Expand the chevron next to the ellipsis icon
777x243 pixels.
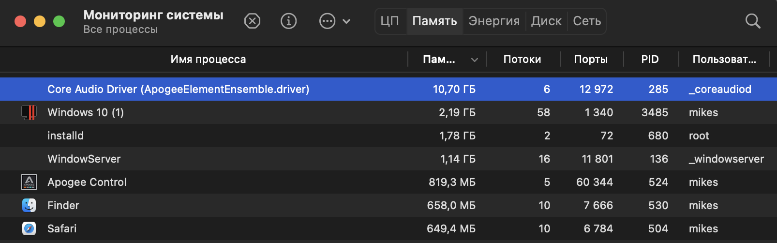click(x=346, y=21)
